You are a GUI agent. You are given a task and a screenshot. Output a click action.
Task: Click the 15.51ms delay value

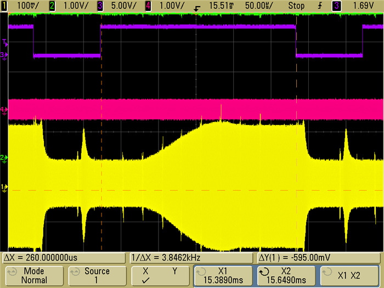[222, 5]
